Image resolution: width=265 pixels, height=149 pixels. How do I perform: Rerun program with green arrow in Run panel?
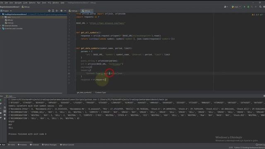1,100
